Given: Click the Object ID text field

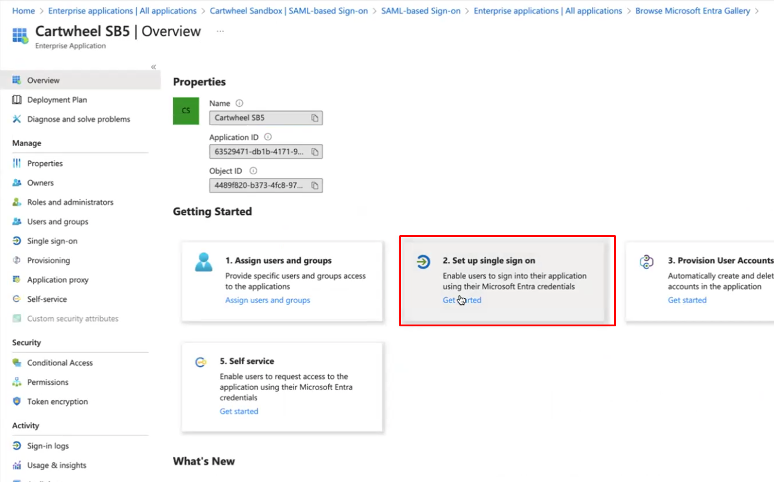Looking at the screenshot, I should (x=266, y=186).
